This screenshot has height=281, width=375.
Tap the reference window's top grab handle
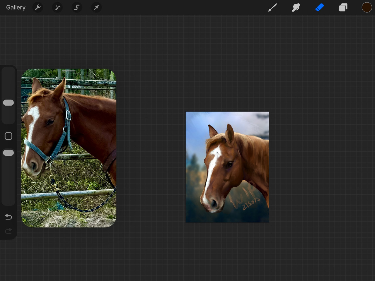click(69, 71)
